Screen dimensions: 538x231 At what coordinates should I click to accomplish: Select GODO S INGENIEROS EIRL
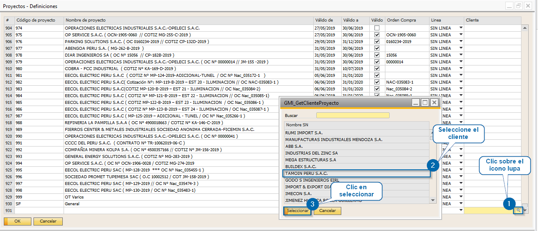[357, 180]
